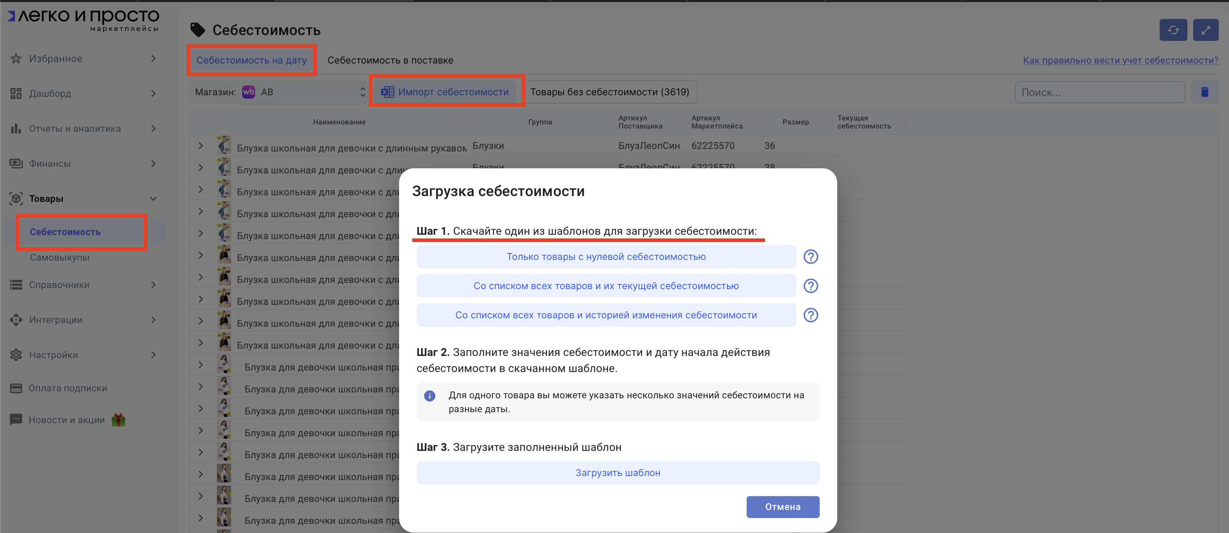Click the Избранное star icon
This screenshot has height=533, width=1229.
coord(16,59)
